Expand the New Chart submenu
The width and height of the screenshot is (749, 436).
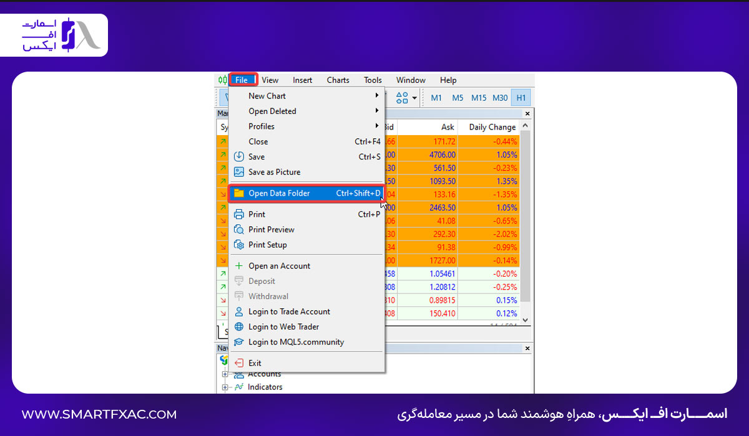tap(306, 96)
